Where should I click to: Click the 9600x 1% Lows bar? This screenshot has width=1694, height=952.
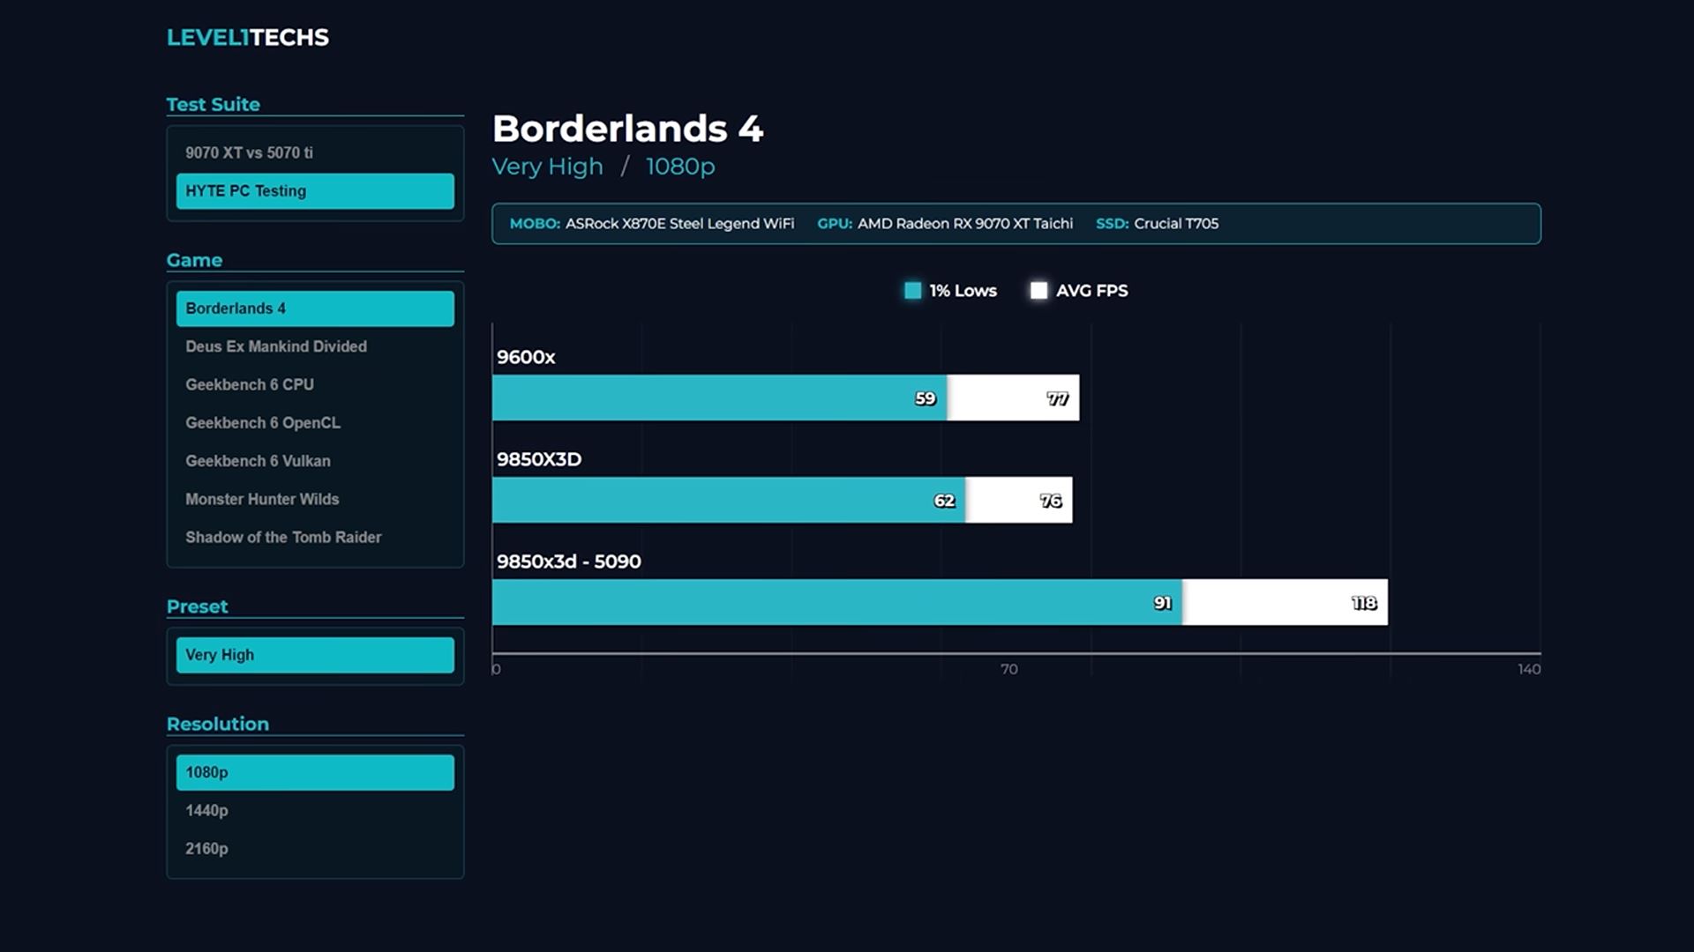pyautogui.click(x=719, y=398)
